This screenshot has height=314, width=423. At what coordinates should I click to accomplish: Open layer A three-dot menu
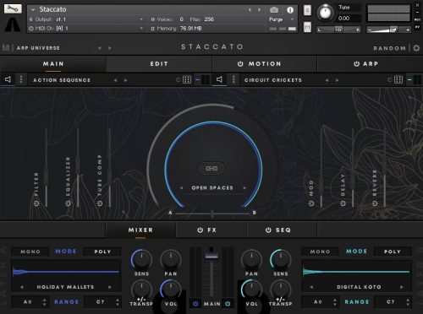[x=21, y=79]
